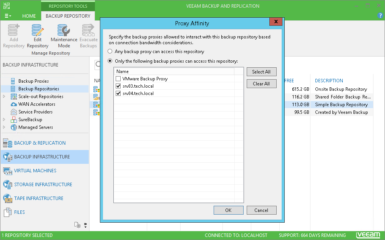Click the Select All button
385x240 pixels.
coord(262,72)
